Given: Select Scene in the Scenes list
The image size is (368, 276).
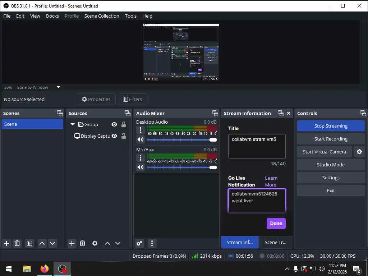Looking at the screenshot, I should (32, 124).
